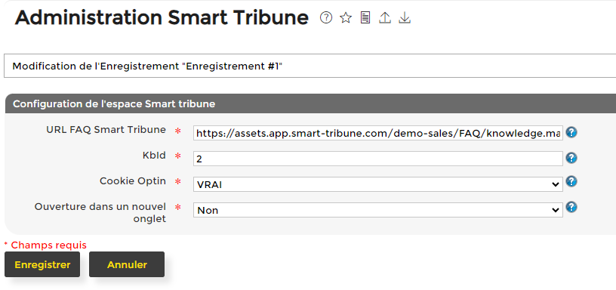Image resolution: width=616 pixels, height=290 pixels.
Task: Click the upload arrow icon in title
Action: point(385,17)
